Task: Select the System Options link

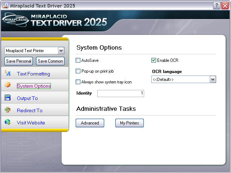Action: (34, 86)
